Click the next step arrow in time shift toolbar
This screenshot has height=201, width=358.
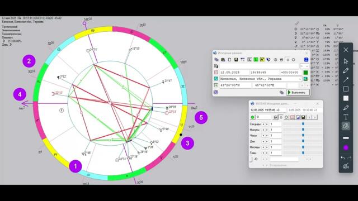click(314, 117)
